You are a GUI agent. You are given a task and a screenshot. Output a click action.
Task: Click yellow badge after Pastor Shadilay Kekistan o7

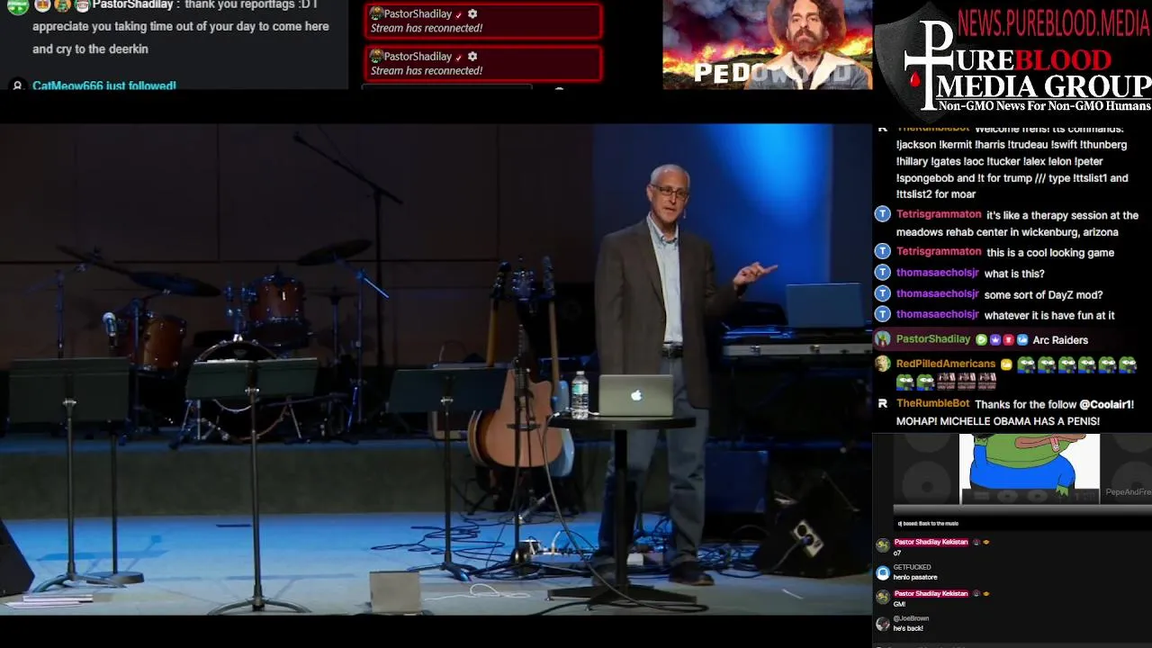click(x=986, y=542)
